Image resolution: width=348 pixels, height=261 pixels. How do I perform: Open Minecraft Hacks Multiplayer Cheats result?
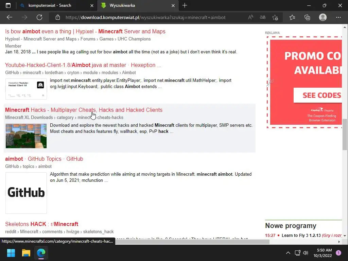(84, 110)
